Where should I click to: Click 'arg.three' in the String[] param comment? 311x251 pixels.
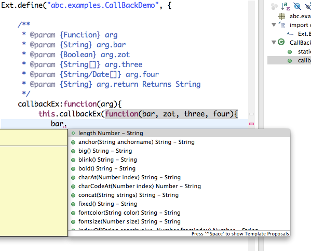point(124,64)
